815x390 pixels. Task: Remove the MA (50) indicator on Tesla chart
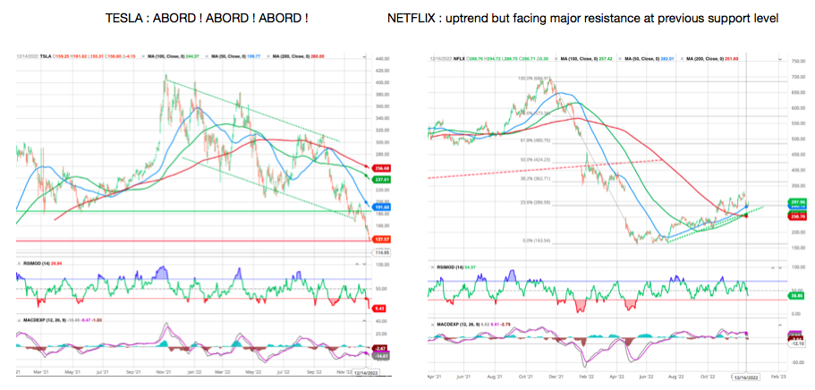pos(207,56)
